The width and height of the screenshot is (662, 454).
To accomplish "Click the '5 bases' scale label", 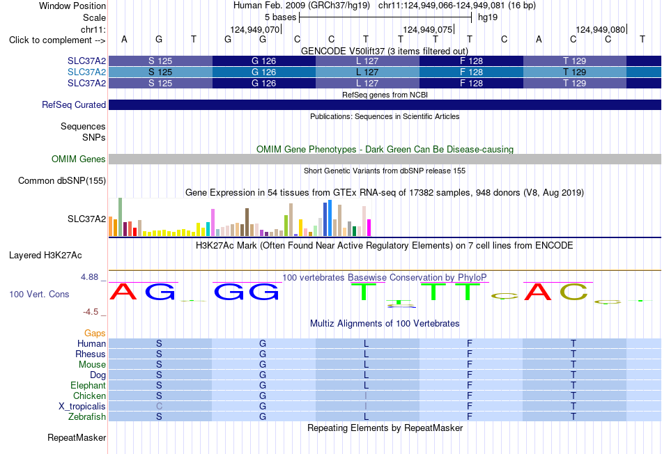I will click(280, 17).
